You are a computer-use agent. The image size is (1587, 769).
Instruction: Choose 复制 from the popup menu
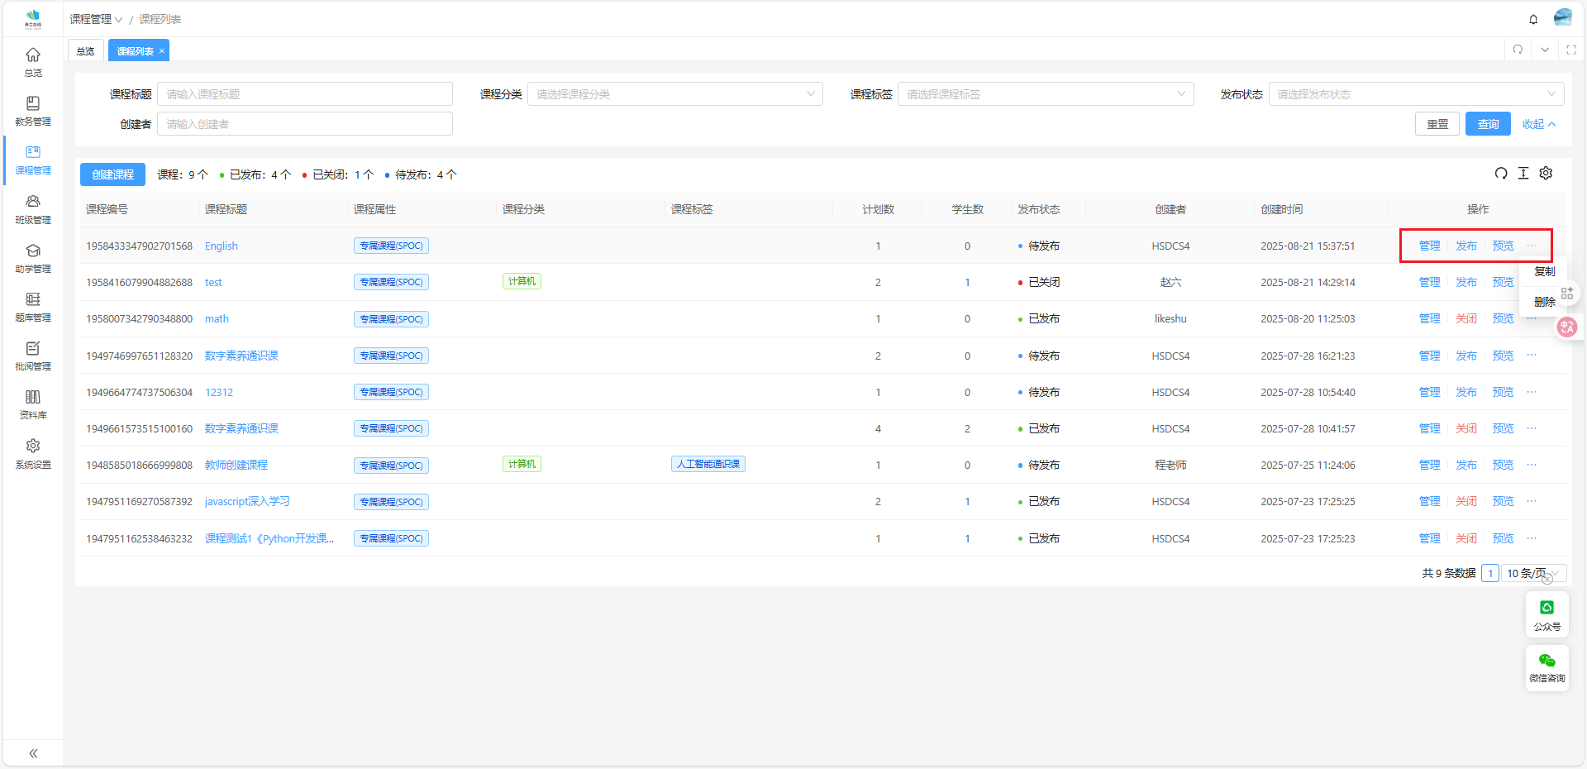point(1544,271)
